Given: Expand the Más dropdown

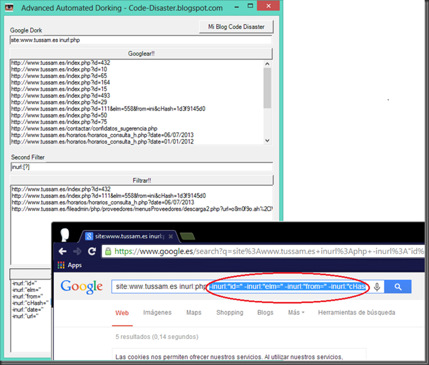Looking at the screenshot, I should [296, 313].
